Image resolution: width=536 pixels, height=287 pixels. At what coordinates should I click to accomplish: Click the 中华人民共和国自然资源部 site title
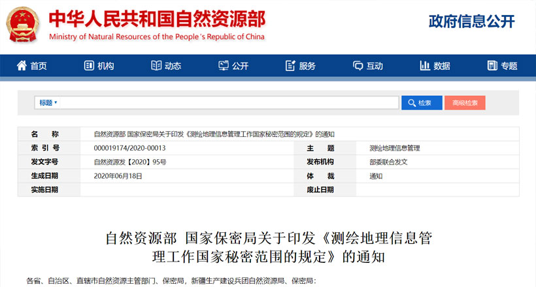click(157, 19)
